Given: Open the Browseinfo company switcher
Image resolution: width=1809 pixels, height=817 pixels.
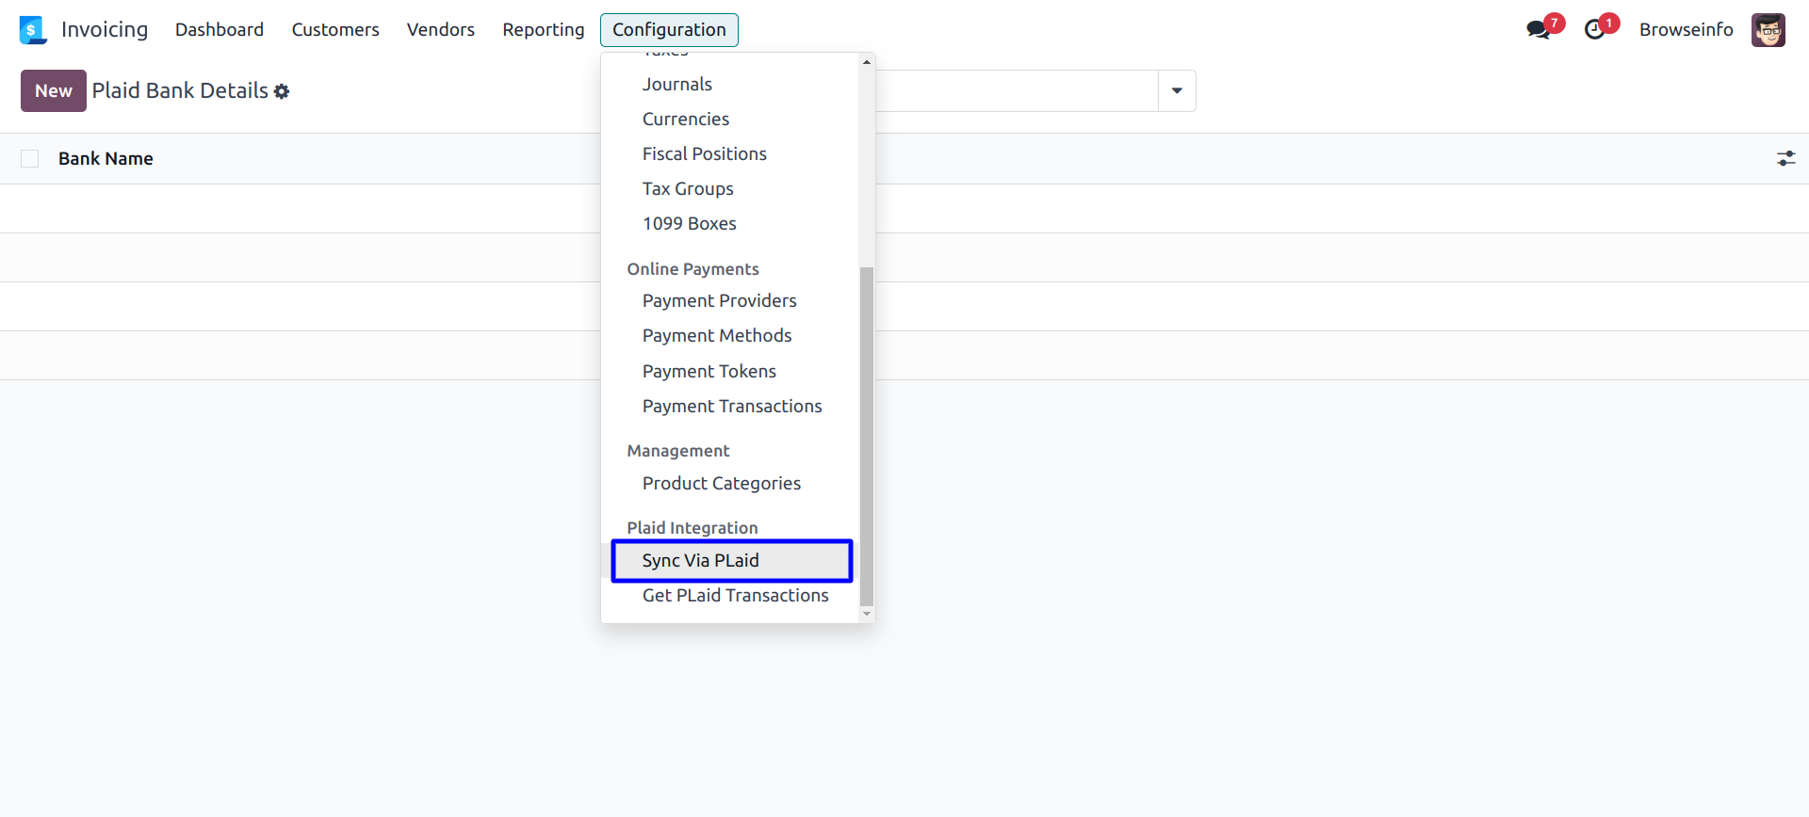Looking at the screenshot, I should [1686, 30].
